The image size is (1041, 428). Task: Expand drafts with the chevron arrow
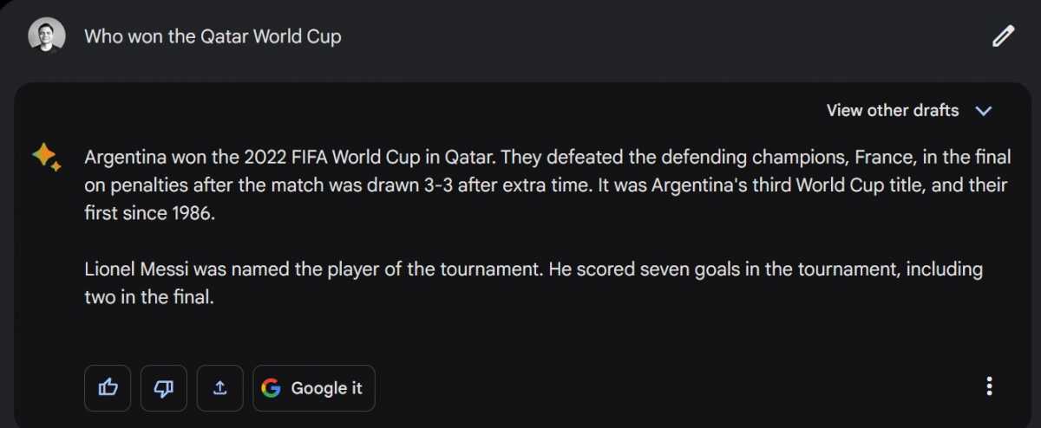click(983, 111)
